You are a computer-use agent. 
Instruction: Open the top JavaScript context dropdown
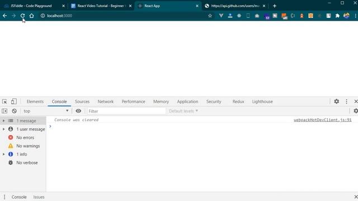[x=46, y=111]
